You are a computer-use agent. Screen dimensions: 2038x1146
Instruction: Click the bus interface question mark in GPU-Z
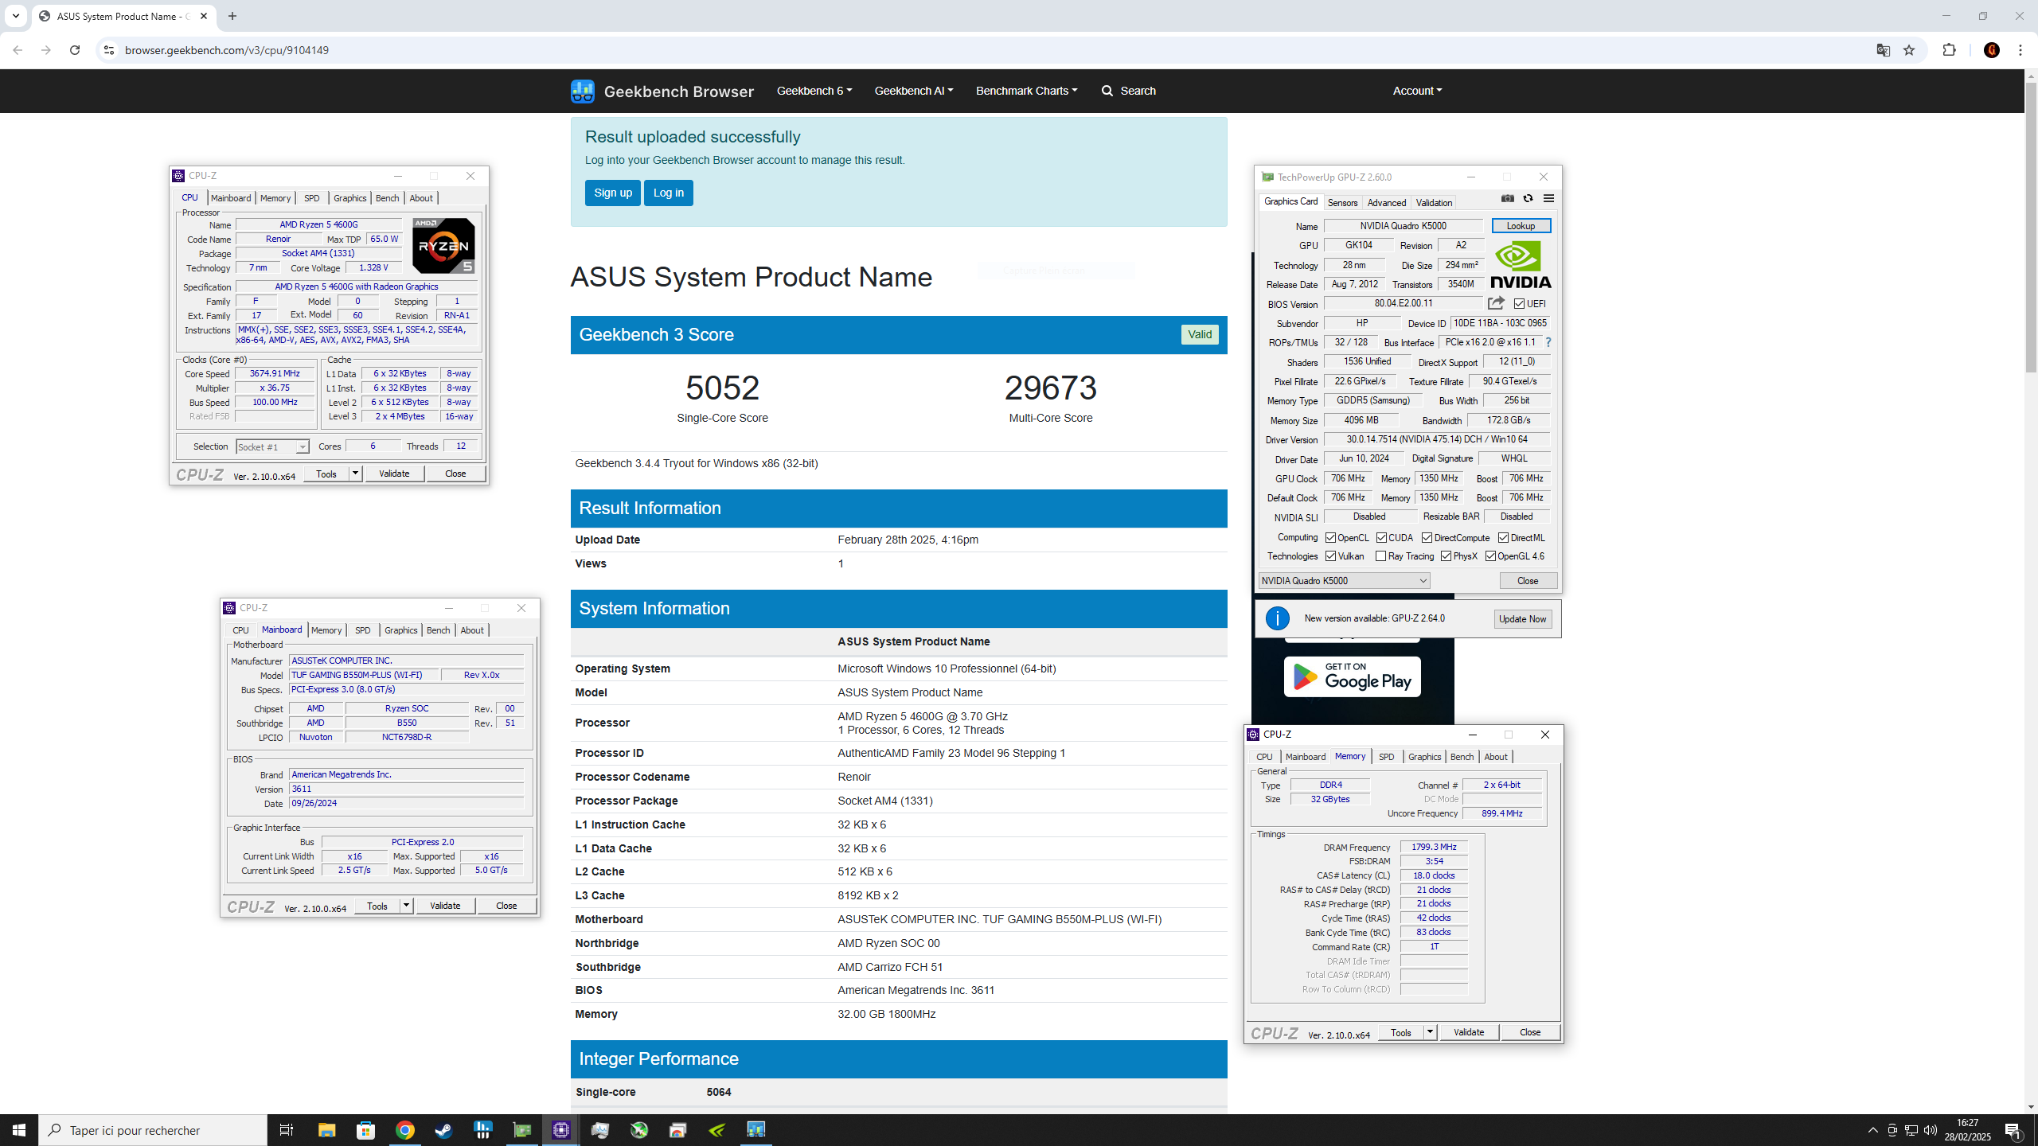[x=1548, y=342]
